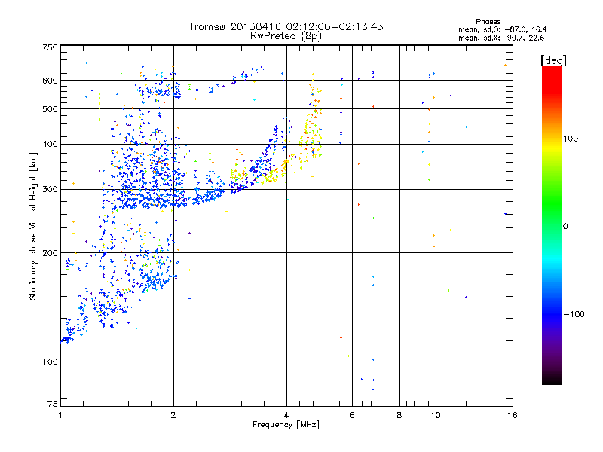Click the 'Phases' heading above the statistics
Screen dimensions: 603x452
(x=488, y=22)
